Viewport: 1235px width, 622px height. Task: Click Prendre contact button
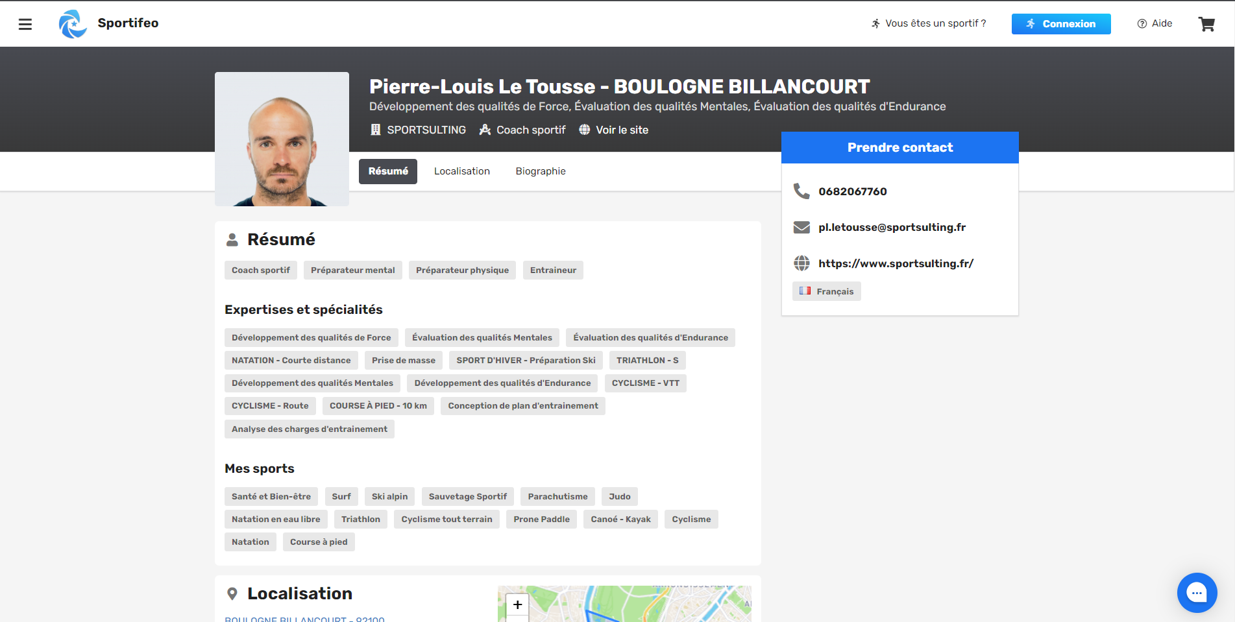[900, 147]
